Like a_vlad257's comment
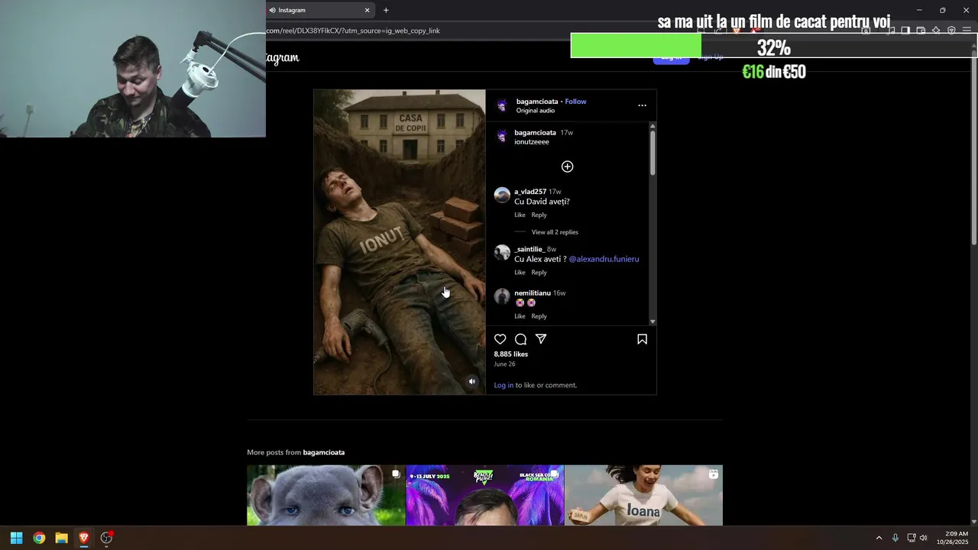This screenshot has width=978, height=550. 520,215
